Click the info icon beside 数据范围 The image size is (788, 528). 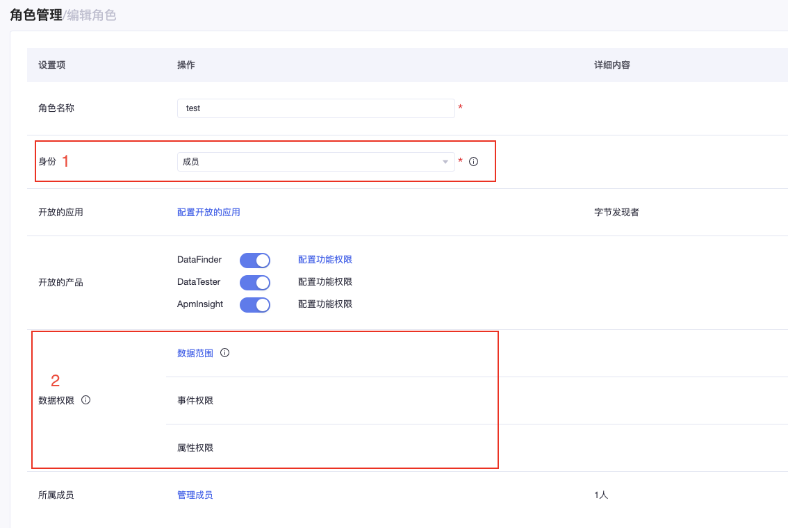tap(224, 353)
